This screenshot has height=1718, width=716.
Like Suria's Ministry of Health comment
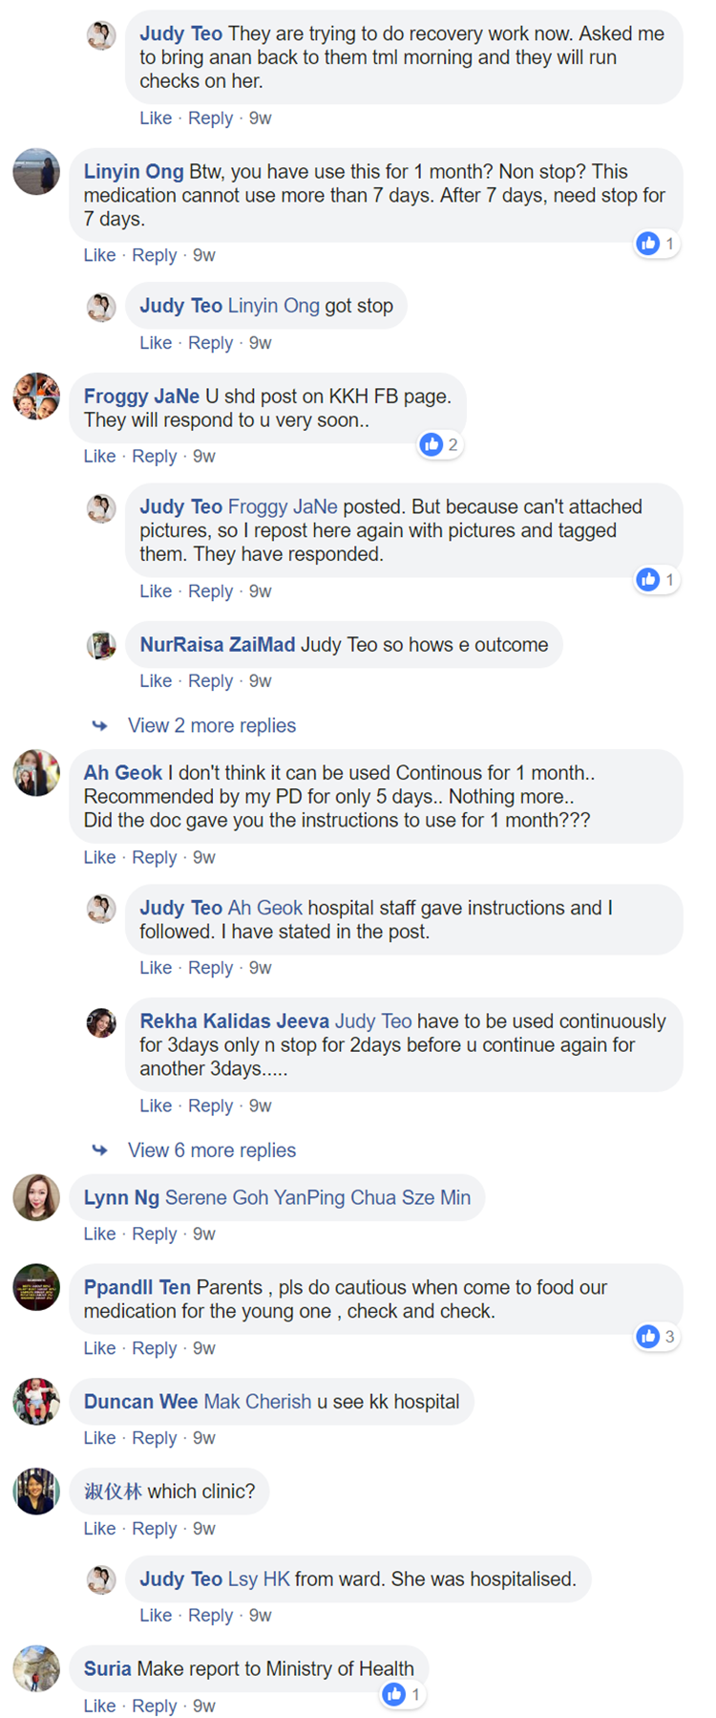point(99,1706)
